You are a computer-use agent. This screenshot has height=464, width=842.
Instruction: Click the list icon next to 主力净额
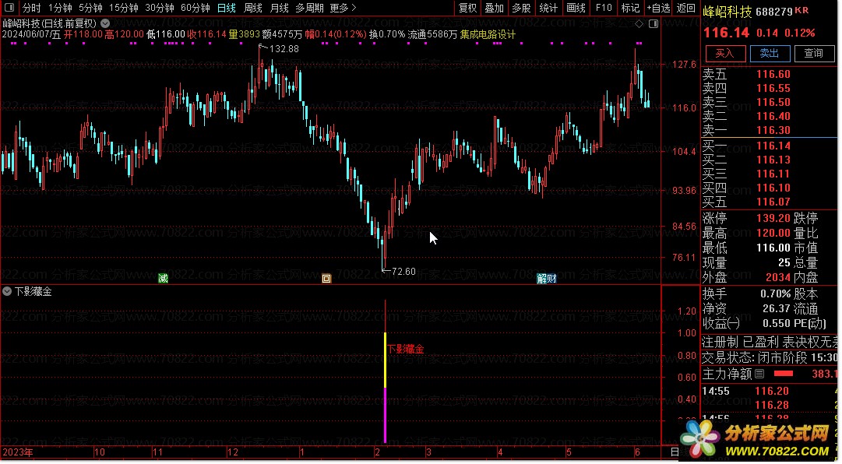tap(759, 374)
